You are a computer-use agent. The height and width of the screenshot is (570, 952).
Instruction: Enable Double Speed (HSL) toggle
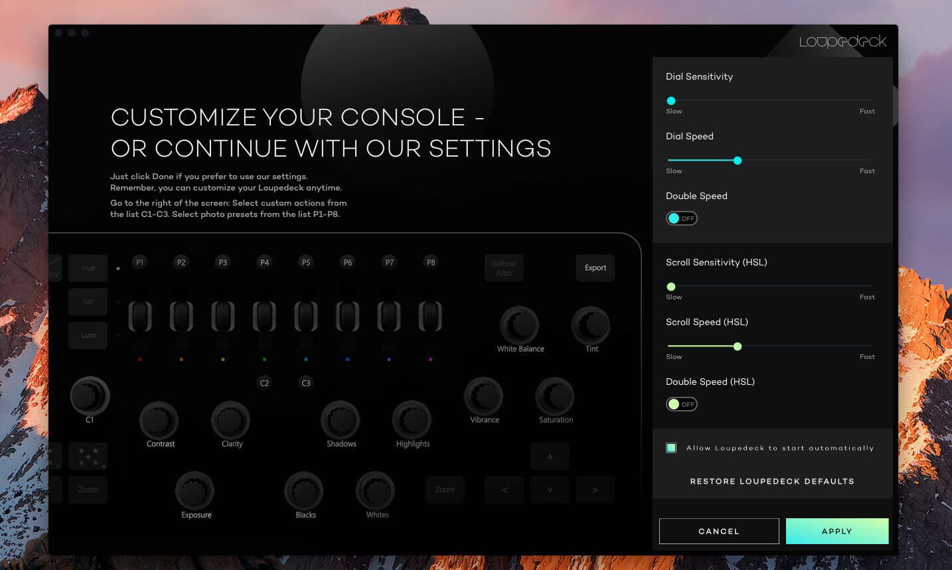(x=682, y=404)
